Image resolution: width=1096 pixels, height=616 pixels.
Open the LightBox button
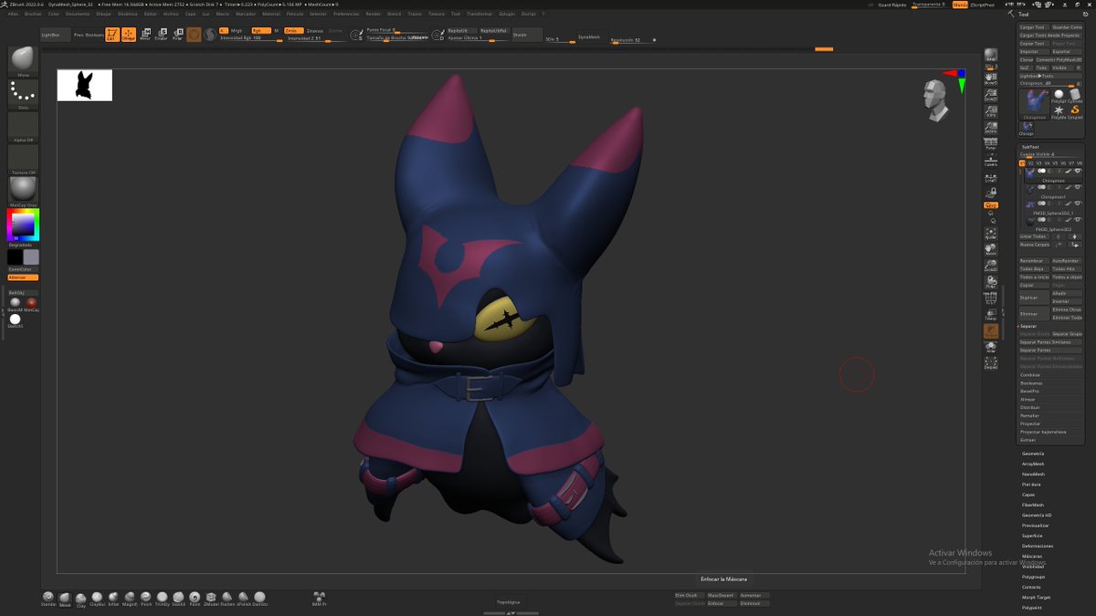54,35
